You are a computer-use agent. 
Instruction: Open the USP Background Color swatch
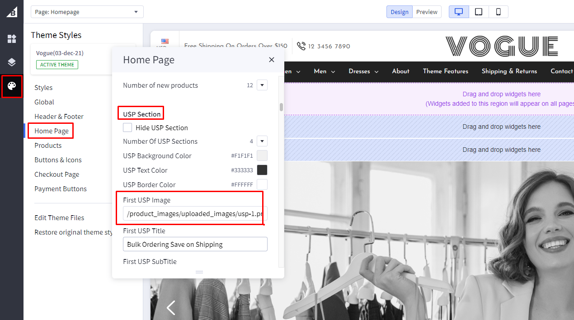coord(262,155)
